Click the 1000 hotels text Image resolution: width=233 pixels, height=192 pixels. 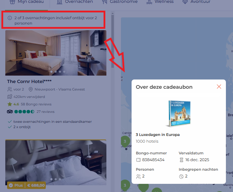(x=147, y=141)
